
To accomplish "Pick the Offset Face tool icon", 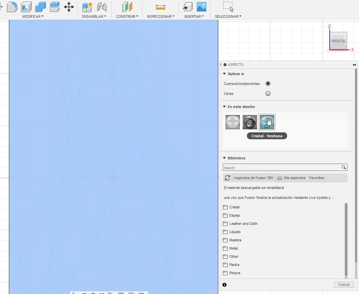I will coord(55,7).
